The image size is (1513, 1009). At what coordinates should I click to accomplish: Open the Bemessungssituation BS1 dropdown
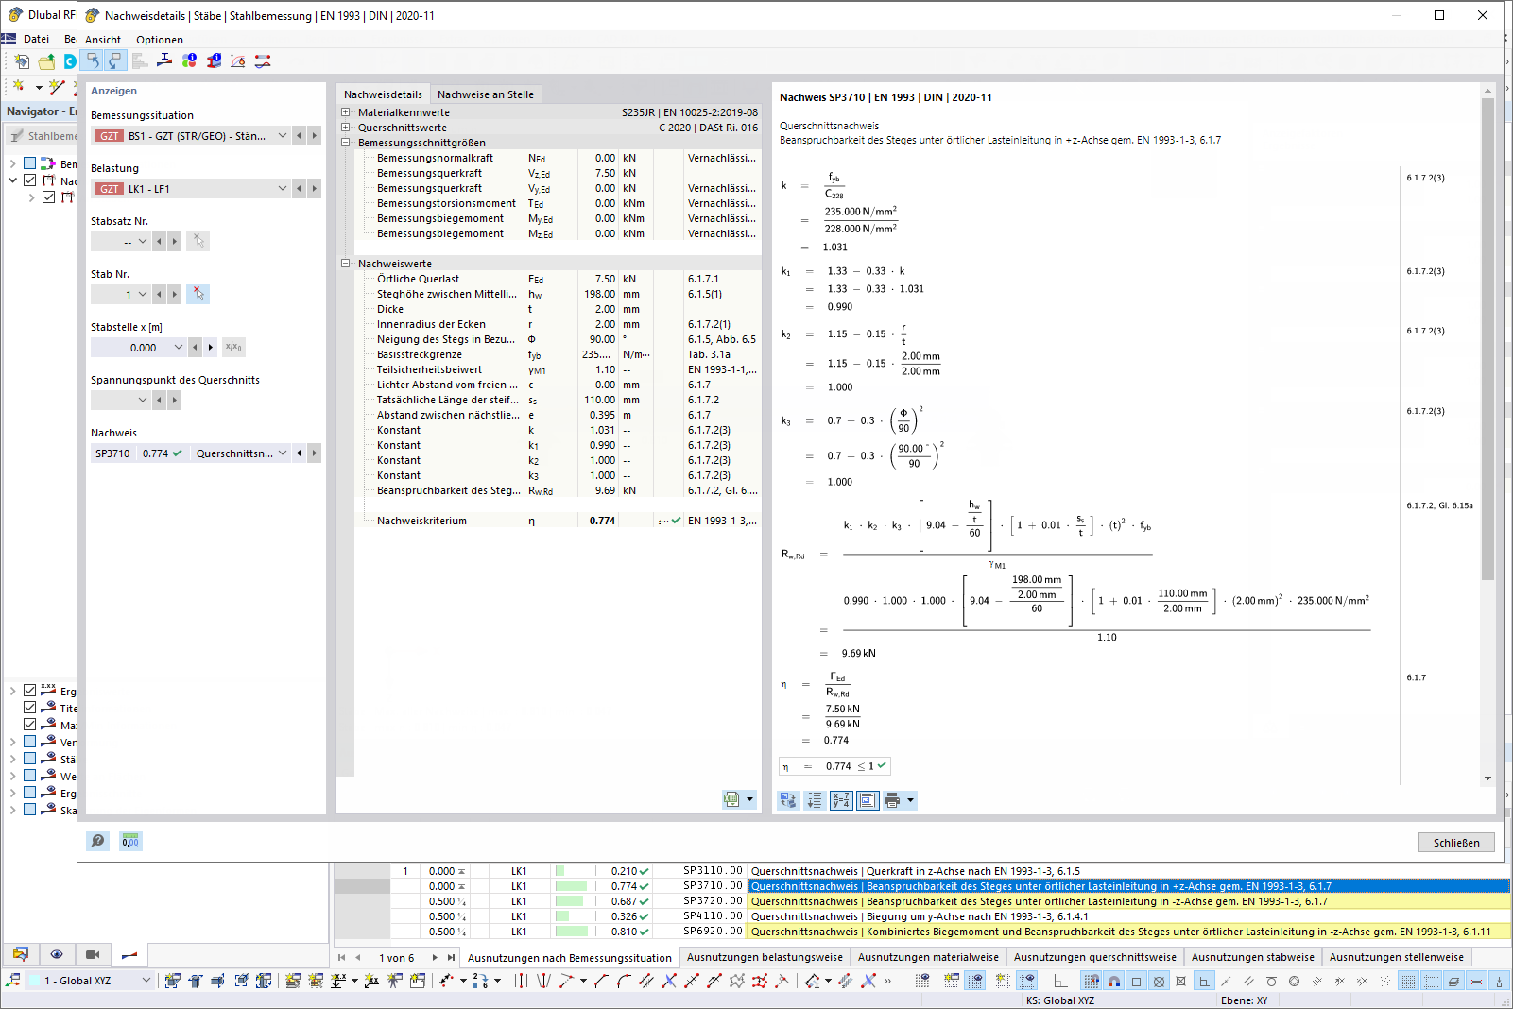tap(283, 136)
